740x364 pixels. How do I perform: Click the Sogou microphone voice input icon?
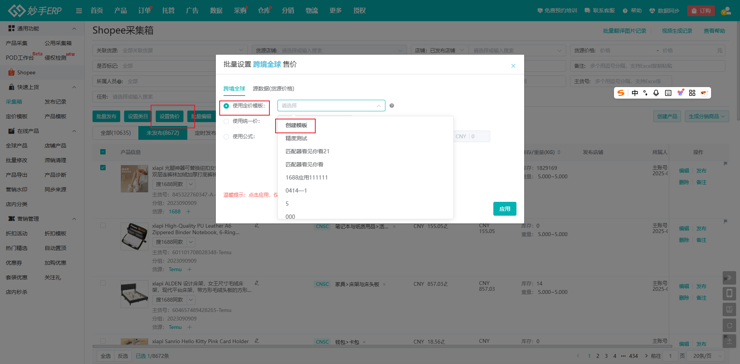pyautogui.click(x=656, y=93)
